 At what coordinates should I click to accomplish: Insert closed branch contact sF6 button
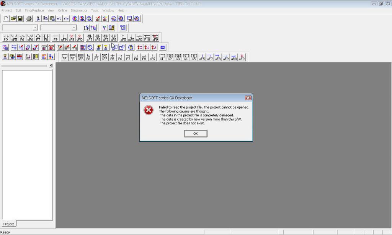coord(30,38)
